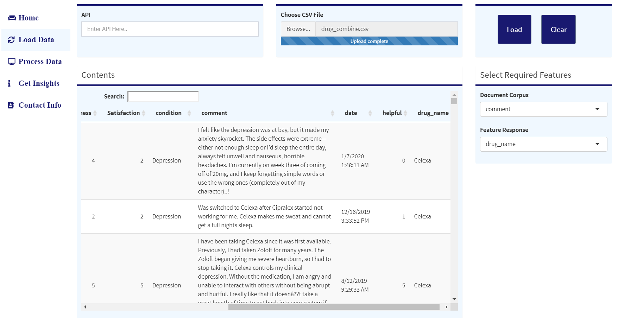Click the Process Data monitor icon
Viewport: 618px width, 318px height.
pyautogui.click(x=12, y=62)
